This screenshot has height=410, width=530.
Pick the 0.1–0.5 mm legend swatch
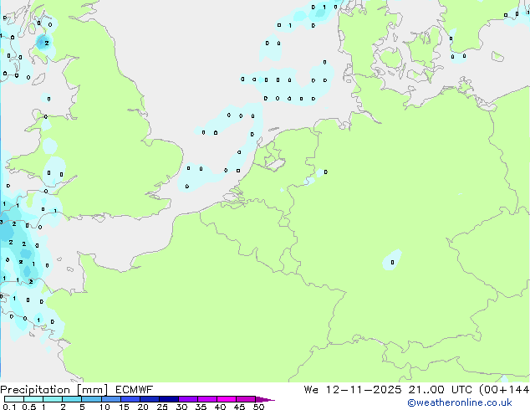pos(14,399)
